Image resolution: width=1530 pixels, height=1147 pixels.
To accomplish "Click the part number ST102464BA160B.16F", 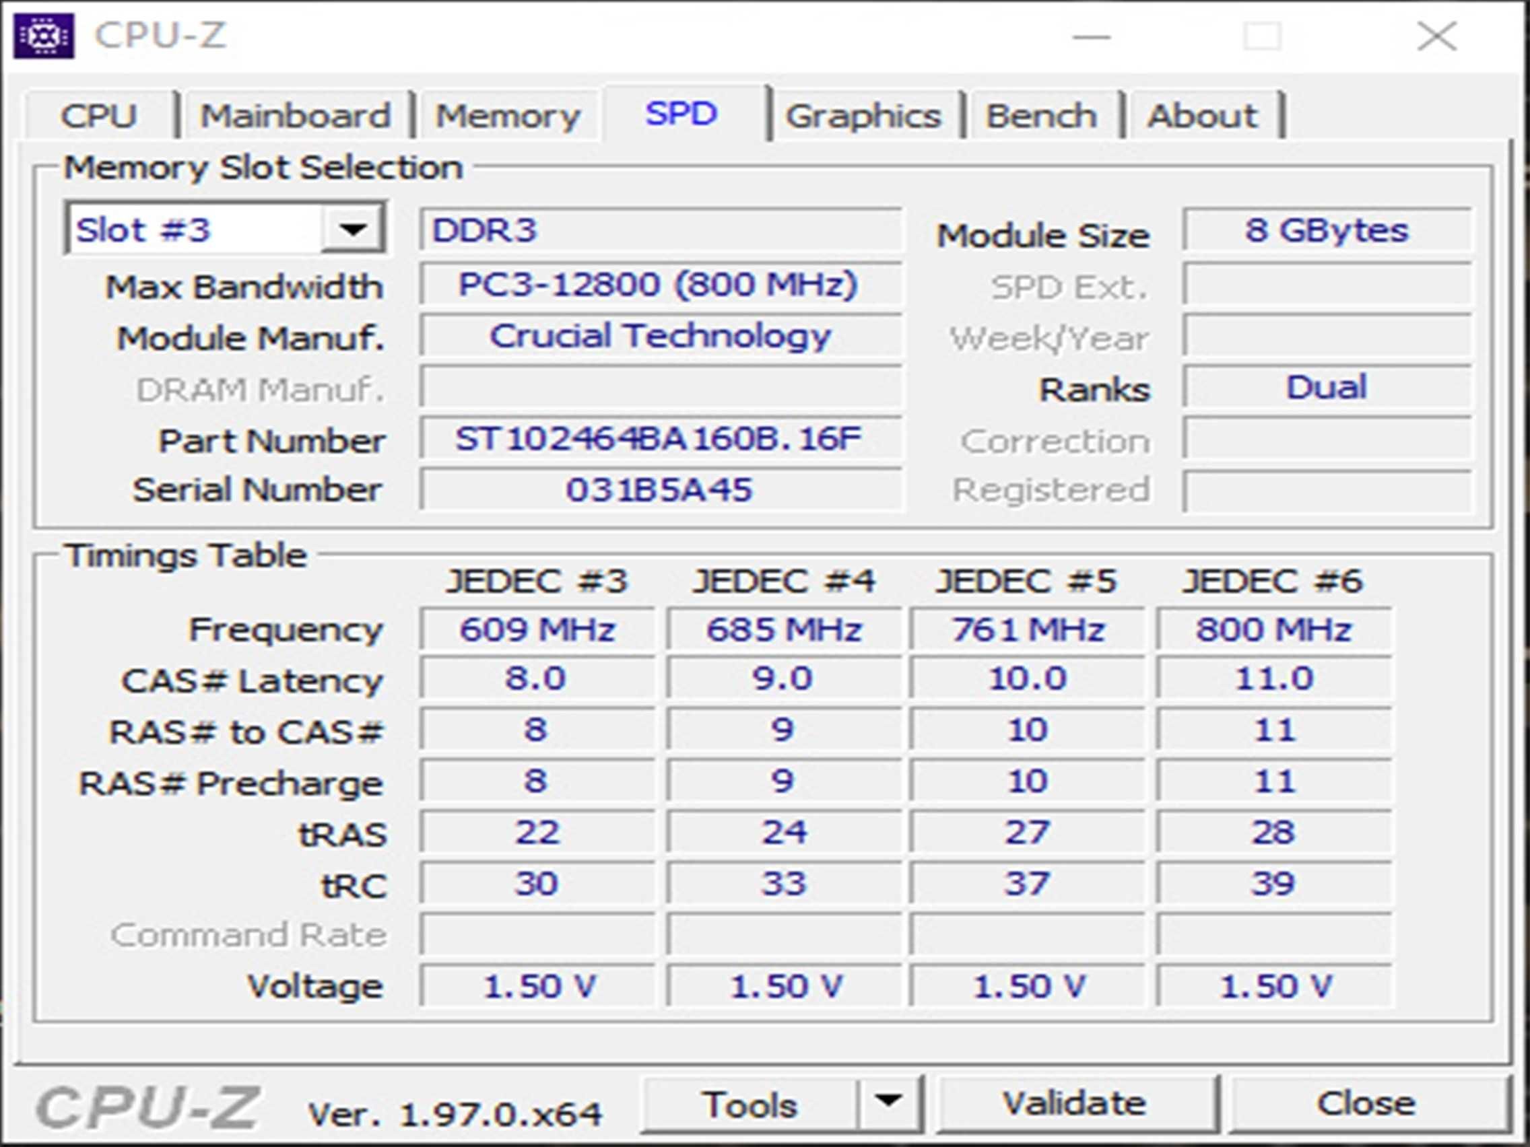I will click(661, 438).
